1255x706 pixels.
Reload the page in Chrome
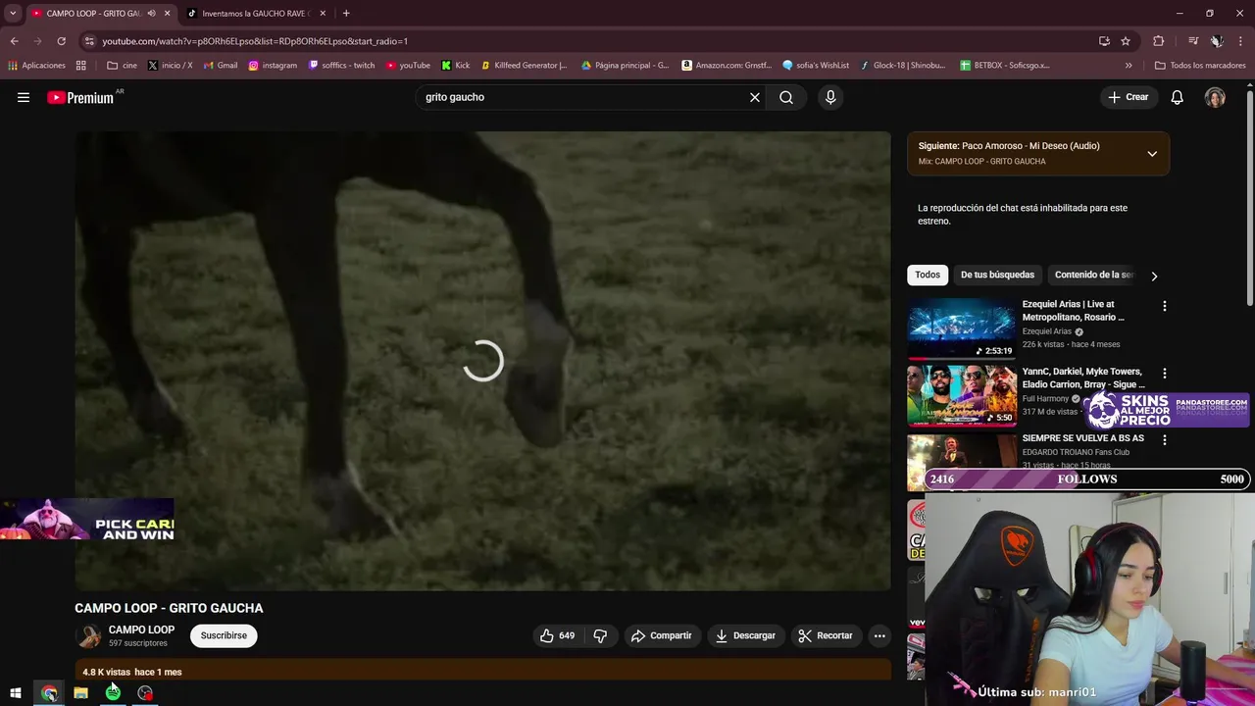click(x=61, y=41)
